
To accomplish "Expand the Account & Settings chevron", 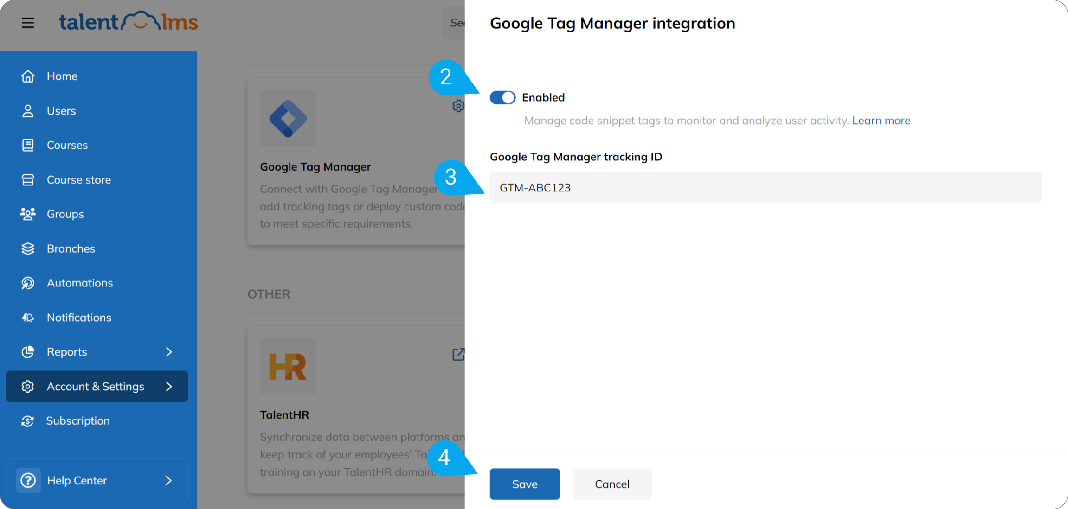I will pos(169,386).
